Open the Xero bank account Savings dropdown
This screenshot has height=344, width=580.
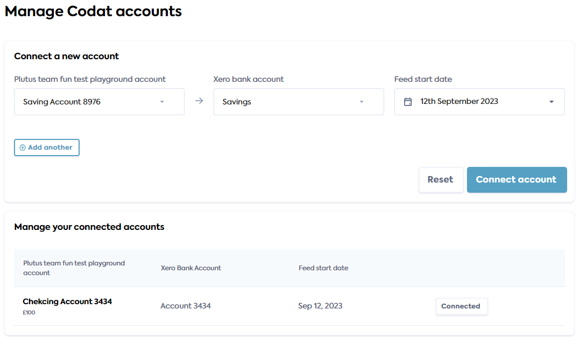(299, 101)
